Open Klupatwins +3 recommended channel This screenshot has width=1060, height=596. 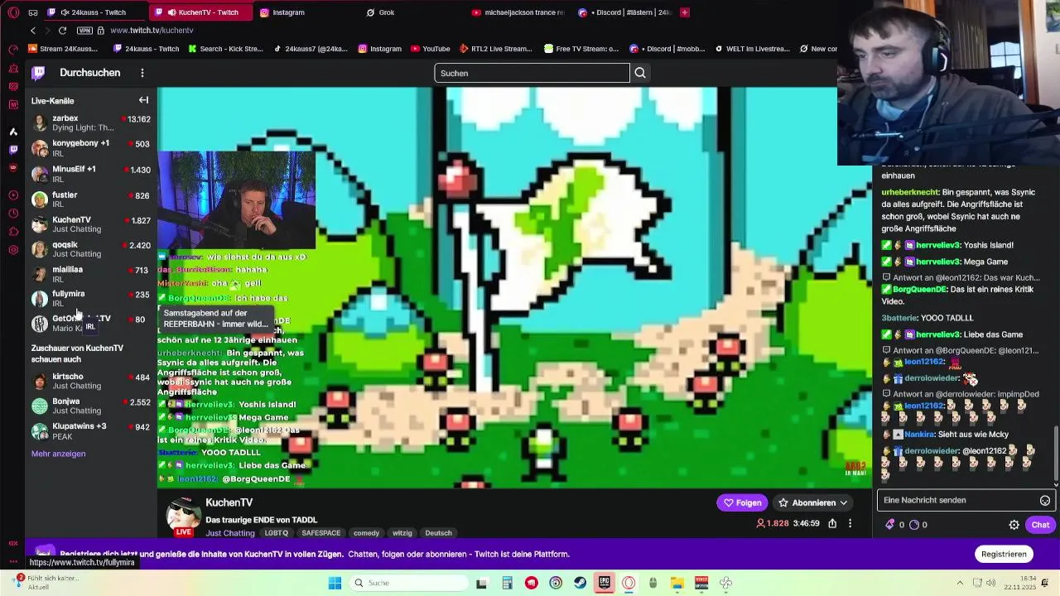(x=90, y=431)
